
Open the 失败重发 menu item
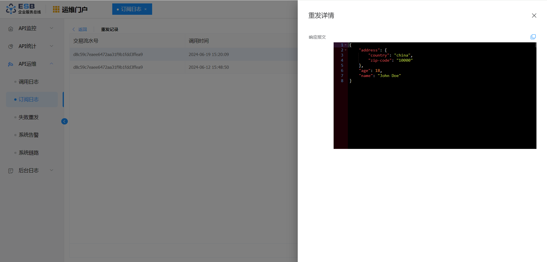tap(28, 117)
